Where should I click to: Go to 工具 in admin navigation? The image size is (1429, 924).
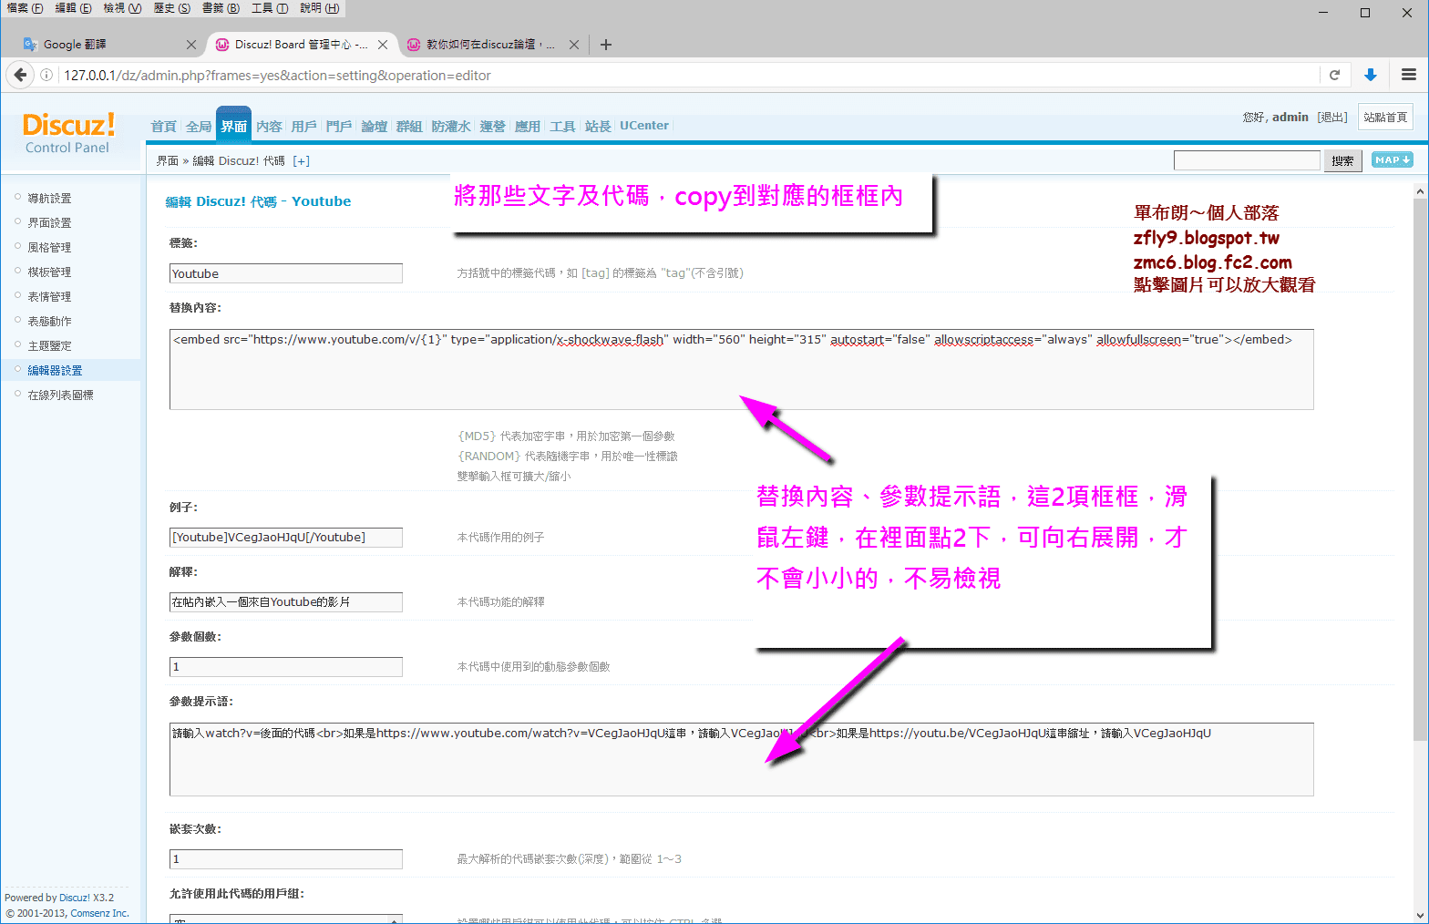coord(562,127)
